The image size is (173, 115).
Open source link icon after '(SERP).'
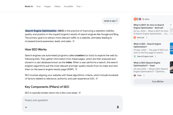76,69
